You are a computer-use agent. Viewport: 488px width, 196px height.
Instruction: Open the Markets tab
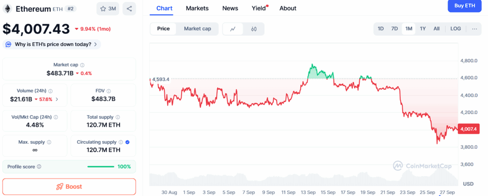coord(197,8)
